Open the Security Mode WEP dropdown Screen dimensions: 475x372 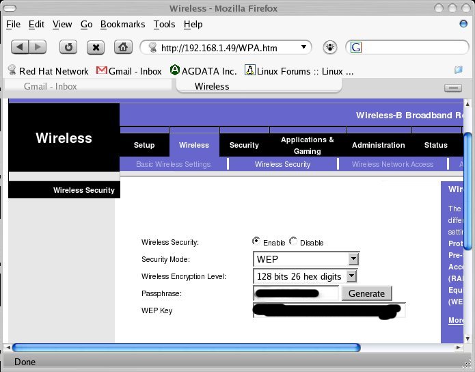[x=353, y=259]
